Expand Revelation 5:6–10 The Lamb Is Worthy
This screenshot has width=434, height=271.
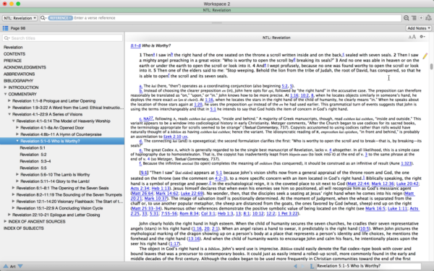pyautogui.click(x=17, y=174)
